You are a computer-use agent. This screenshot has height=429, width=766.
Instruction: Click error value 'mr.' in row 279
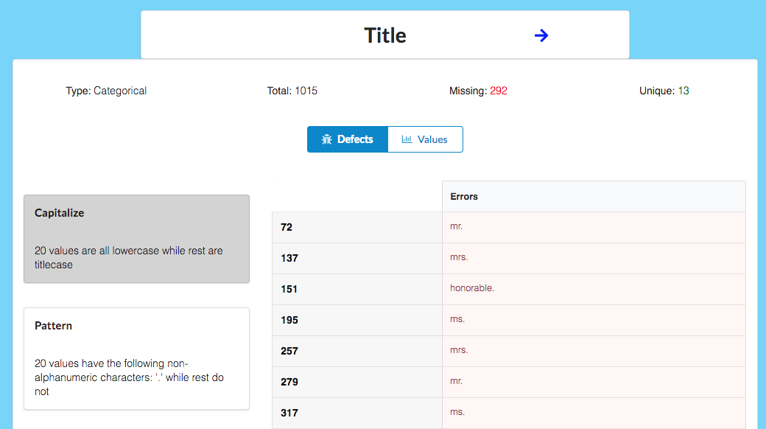tap(456, 381)
